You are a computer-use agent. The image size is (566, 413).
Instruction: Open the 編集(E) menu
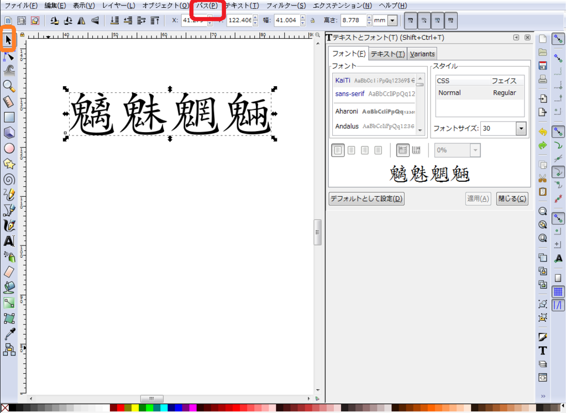[x=55, y=6]
